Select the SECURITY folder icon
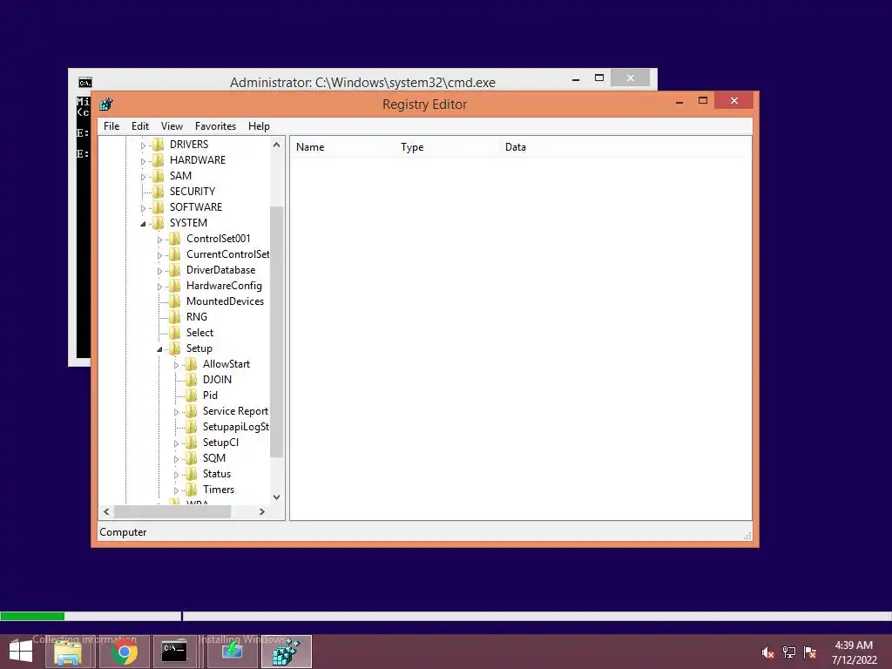The width and height of the screenshot is (892, 669). click(159, 192)
